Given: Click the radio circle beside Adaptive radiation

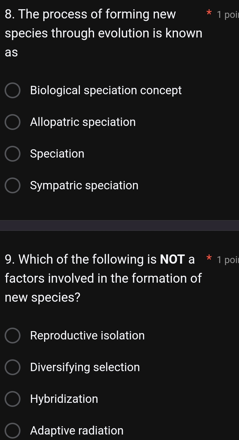Looking at the screenshot, I should 12,430.
